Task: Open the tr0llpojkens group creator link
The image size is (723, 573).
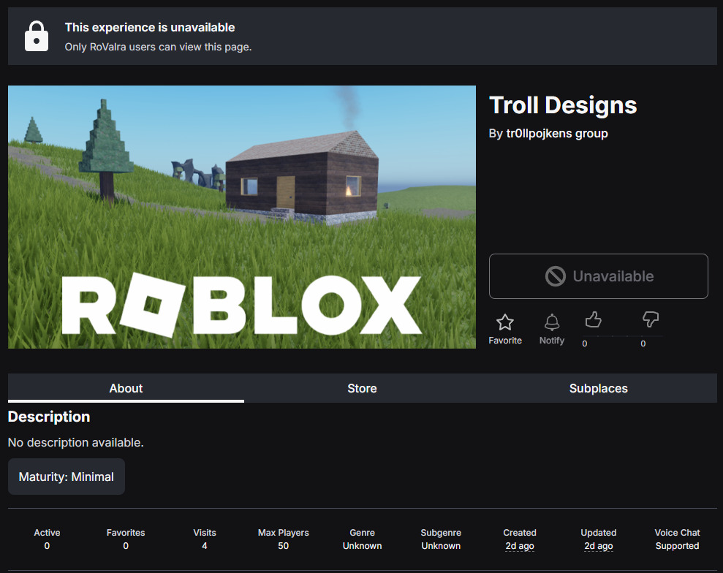Action: click(557, 133)
